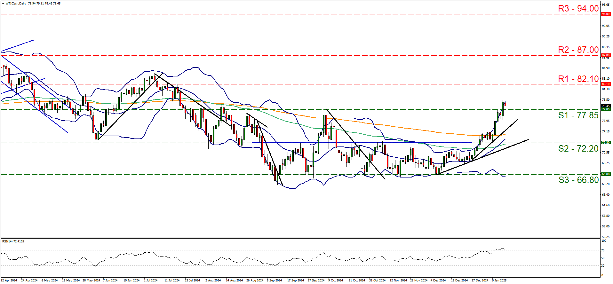This screenshot has height=284, width=613.
Task: Click the green 77.85 price tag on axis
Action: [606, 109]
